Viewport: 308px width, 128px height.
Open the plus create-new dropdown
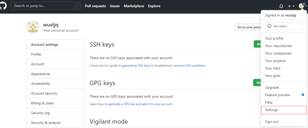tap(291, 6)
